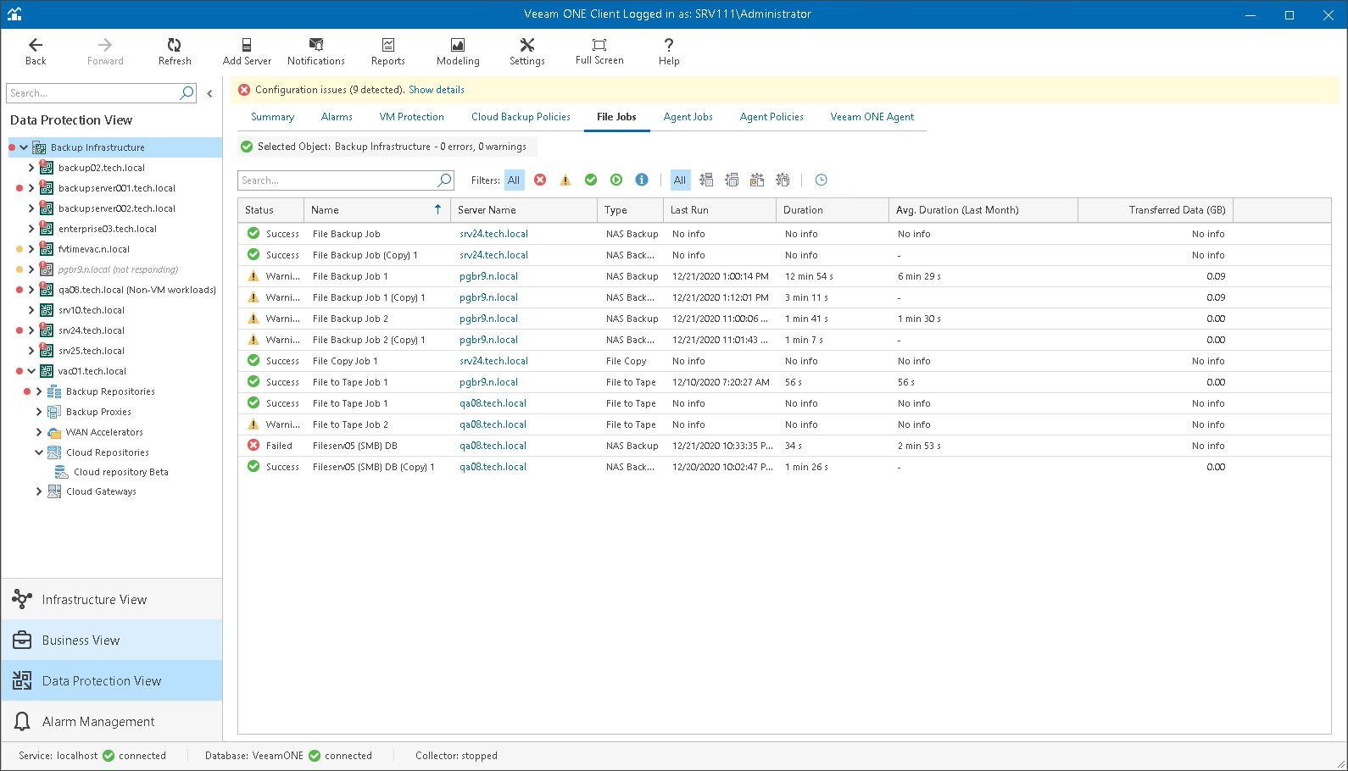The height and width of the screenshot is (771, 1348).
Task: Click the Show details link
Action: coord(437,90)
